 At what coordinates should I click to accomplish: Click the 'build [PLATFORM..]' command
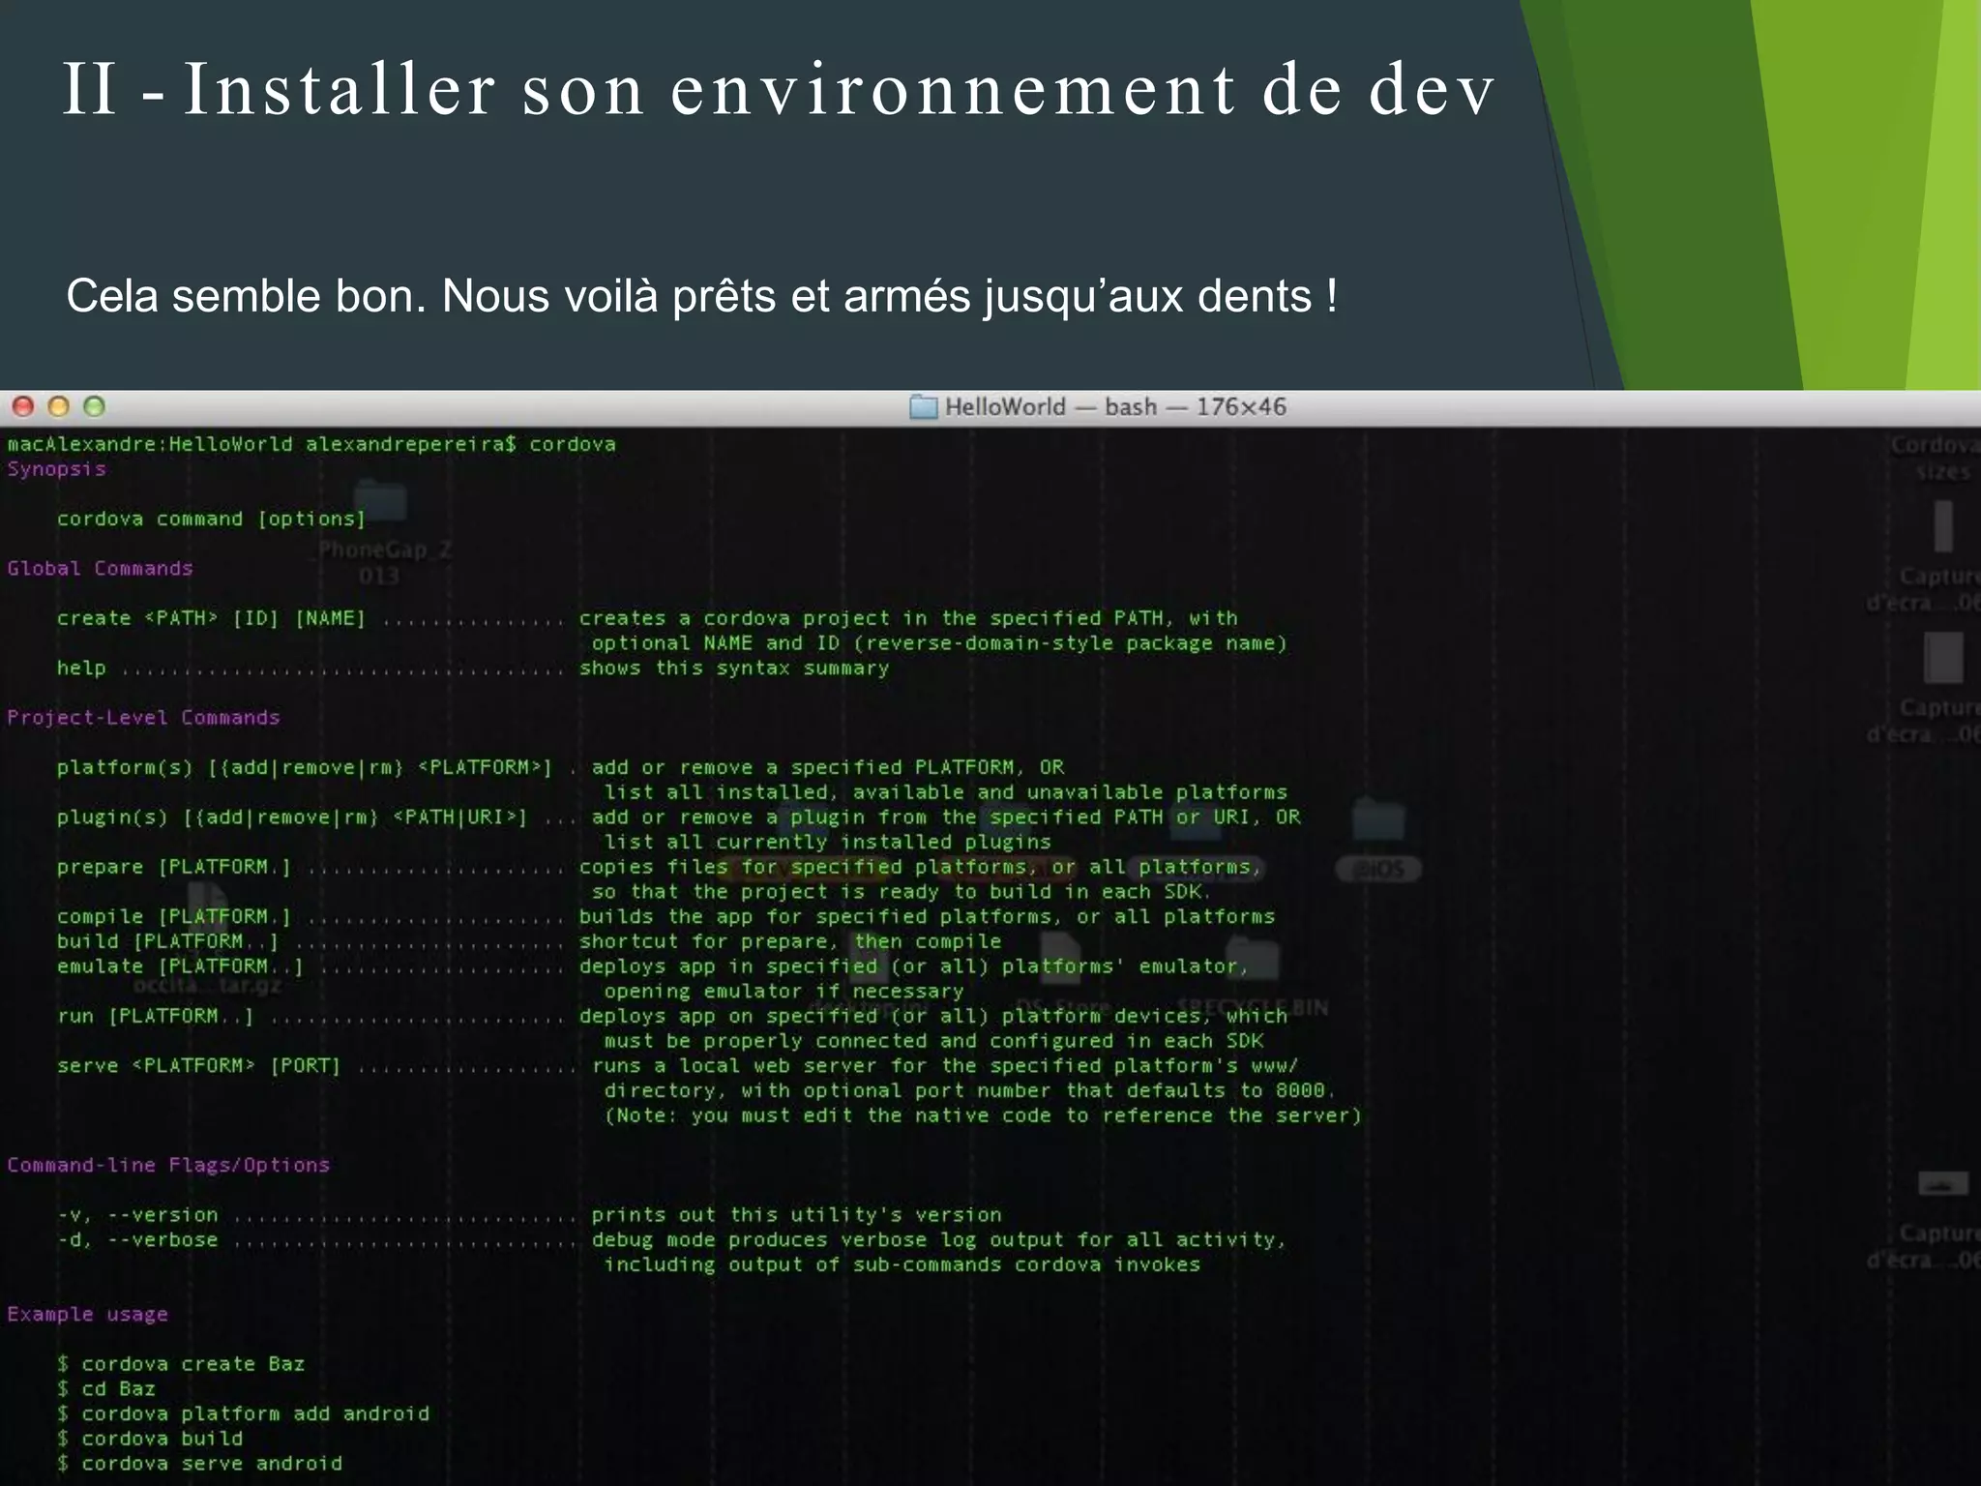coord(167,941)
